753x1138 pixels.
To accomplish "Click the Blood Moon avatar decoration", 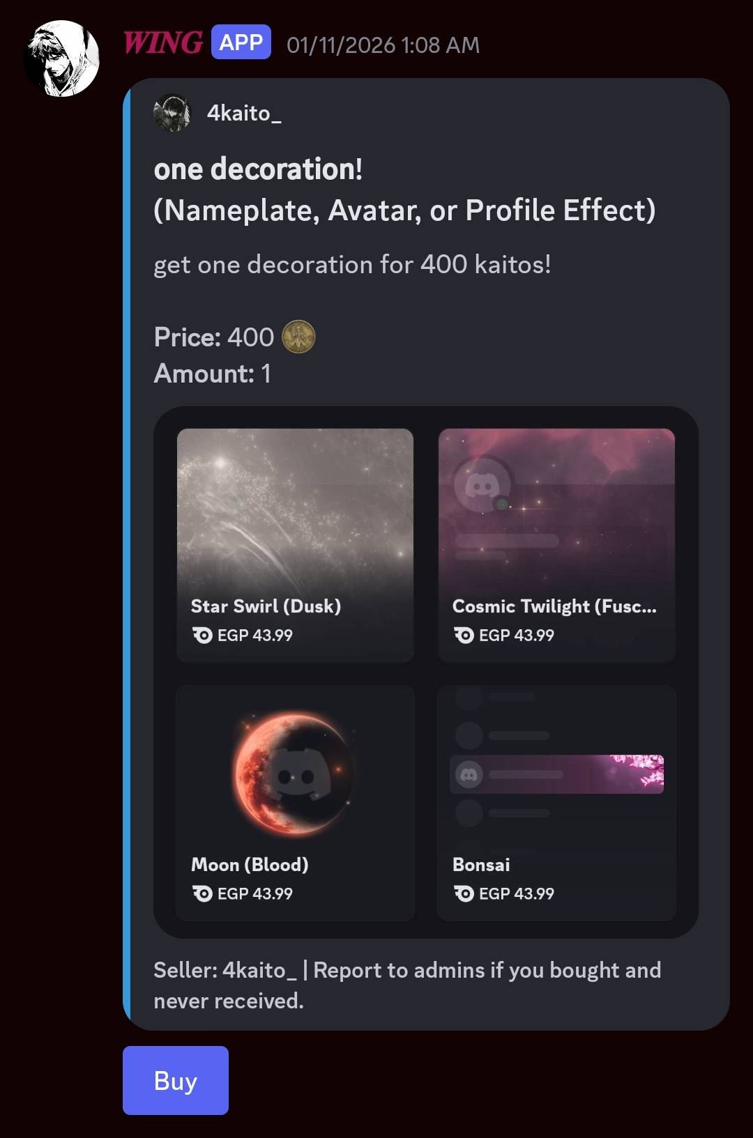I will tap(294, 773).
